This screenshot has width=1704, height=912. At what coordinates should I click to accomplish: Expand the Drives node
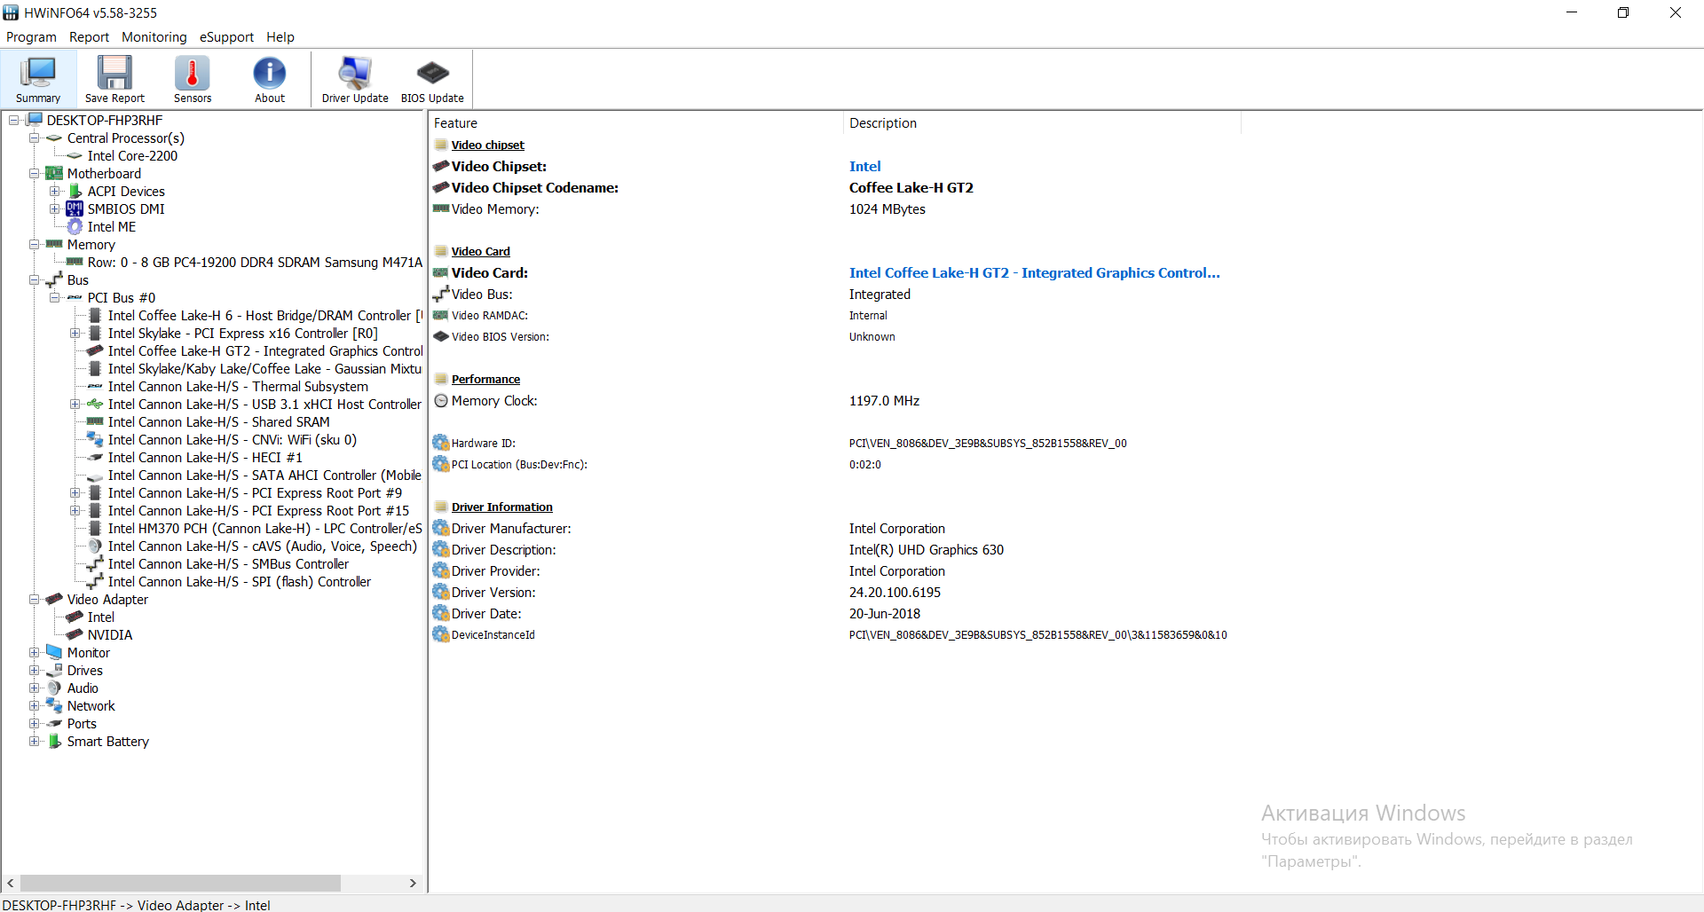[34, 670]
